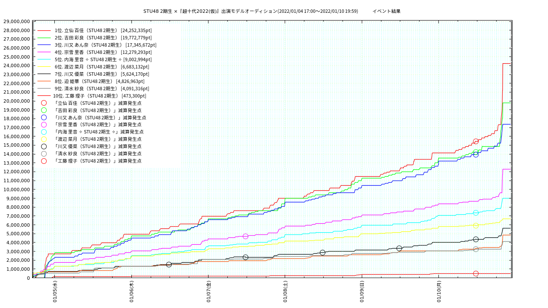Select the magenta legend circle for 宗雪 里香
Screen dimensions: 548x308
[x=44, y=125]
